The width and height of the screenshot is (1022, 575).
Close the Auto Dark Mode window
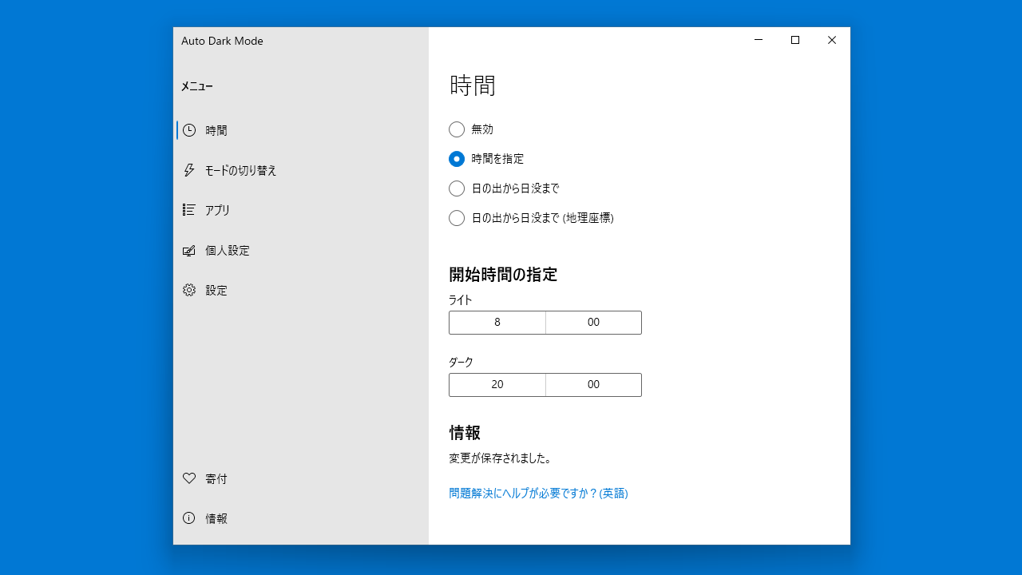pos(832,40)
